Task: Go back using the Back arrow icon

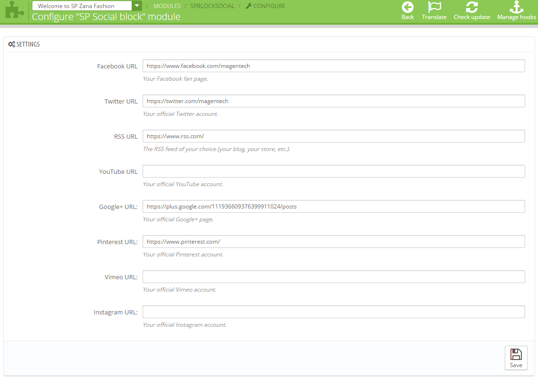Action: (408, 7)
